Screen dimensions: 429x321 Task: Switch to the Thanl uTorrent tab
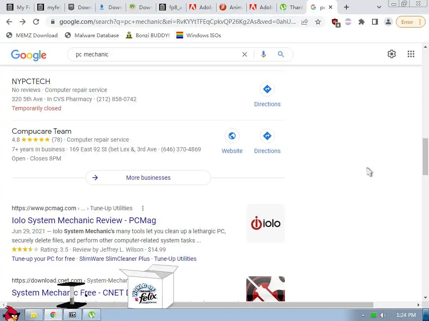tap(292, 8)
